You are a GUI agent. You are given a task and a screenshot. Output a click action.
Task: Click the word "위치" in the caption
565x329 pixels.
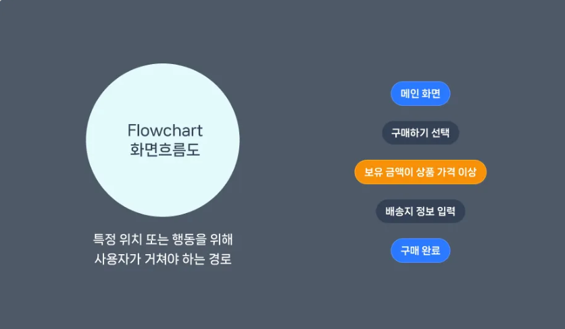click(130, 239)
